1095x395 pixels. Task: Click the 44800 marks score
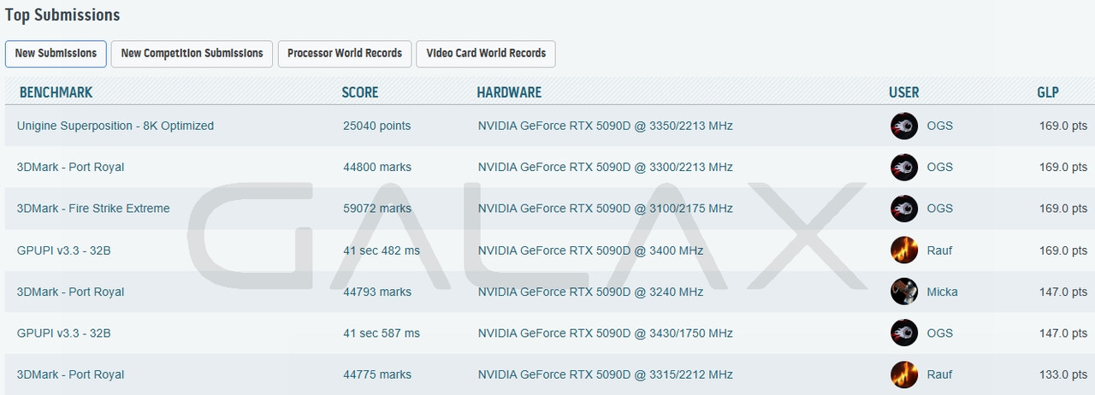pos(377,167)
